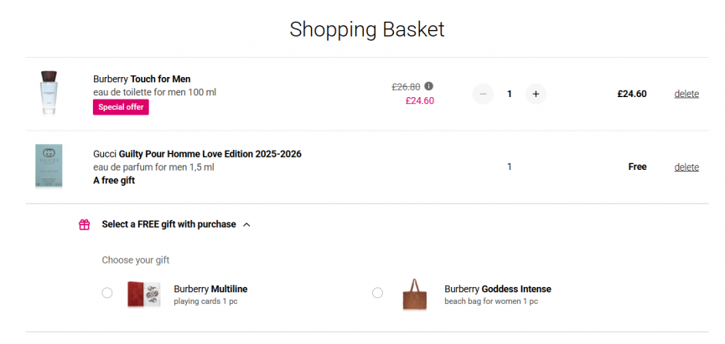Open the Burberry Touch for Men product link
This screenshot has height=344, width=725.
142,80
